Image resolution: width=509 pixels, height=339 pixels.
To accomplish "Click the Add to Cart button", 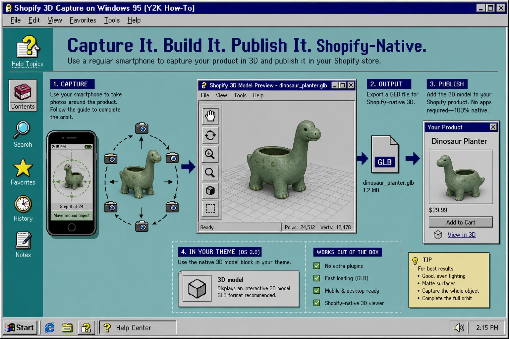I will [x=461, y=222].
